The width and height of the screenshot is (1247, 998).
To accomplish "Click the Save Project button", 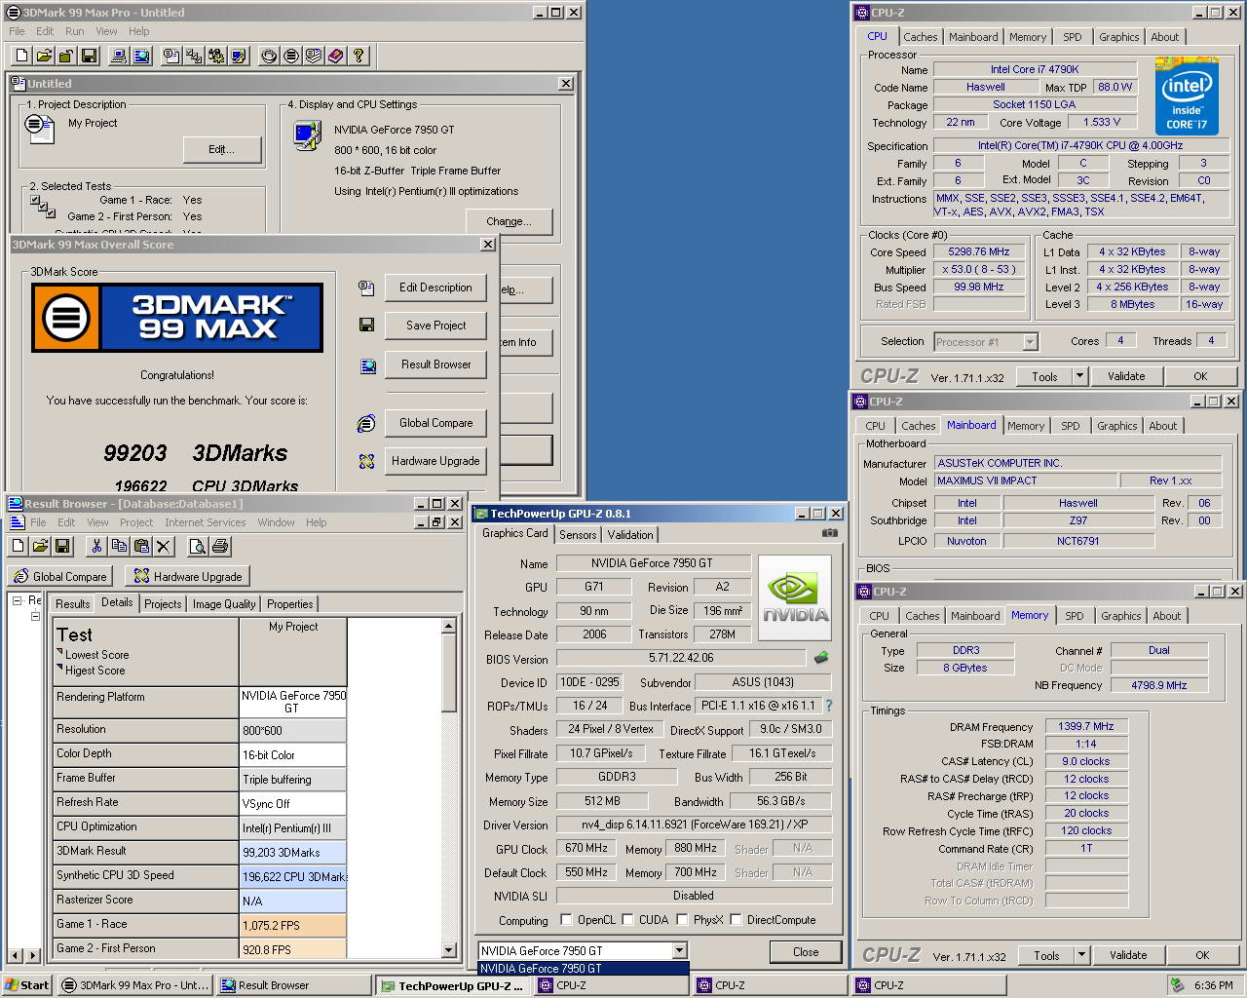I will [435, 326].
